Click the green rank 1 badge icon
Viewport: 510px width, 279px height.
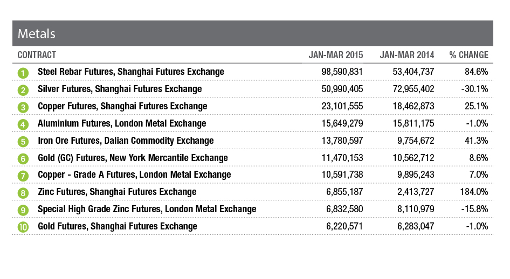23,73
